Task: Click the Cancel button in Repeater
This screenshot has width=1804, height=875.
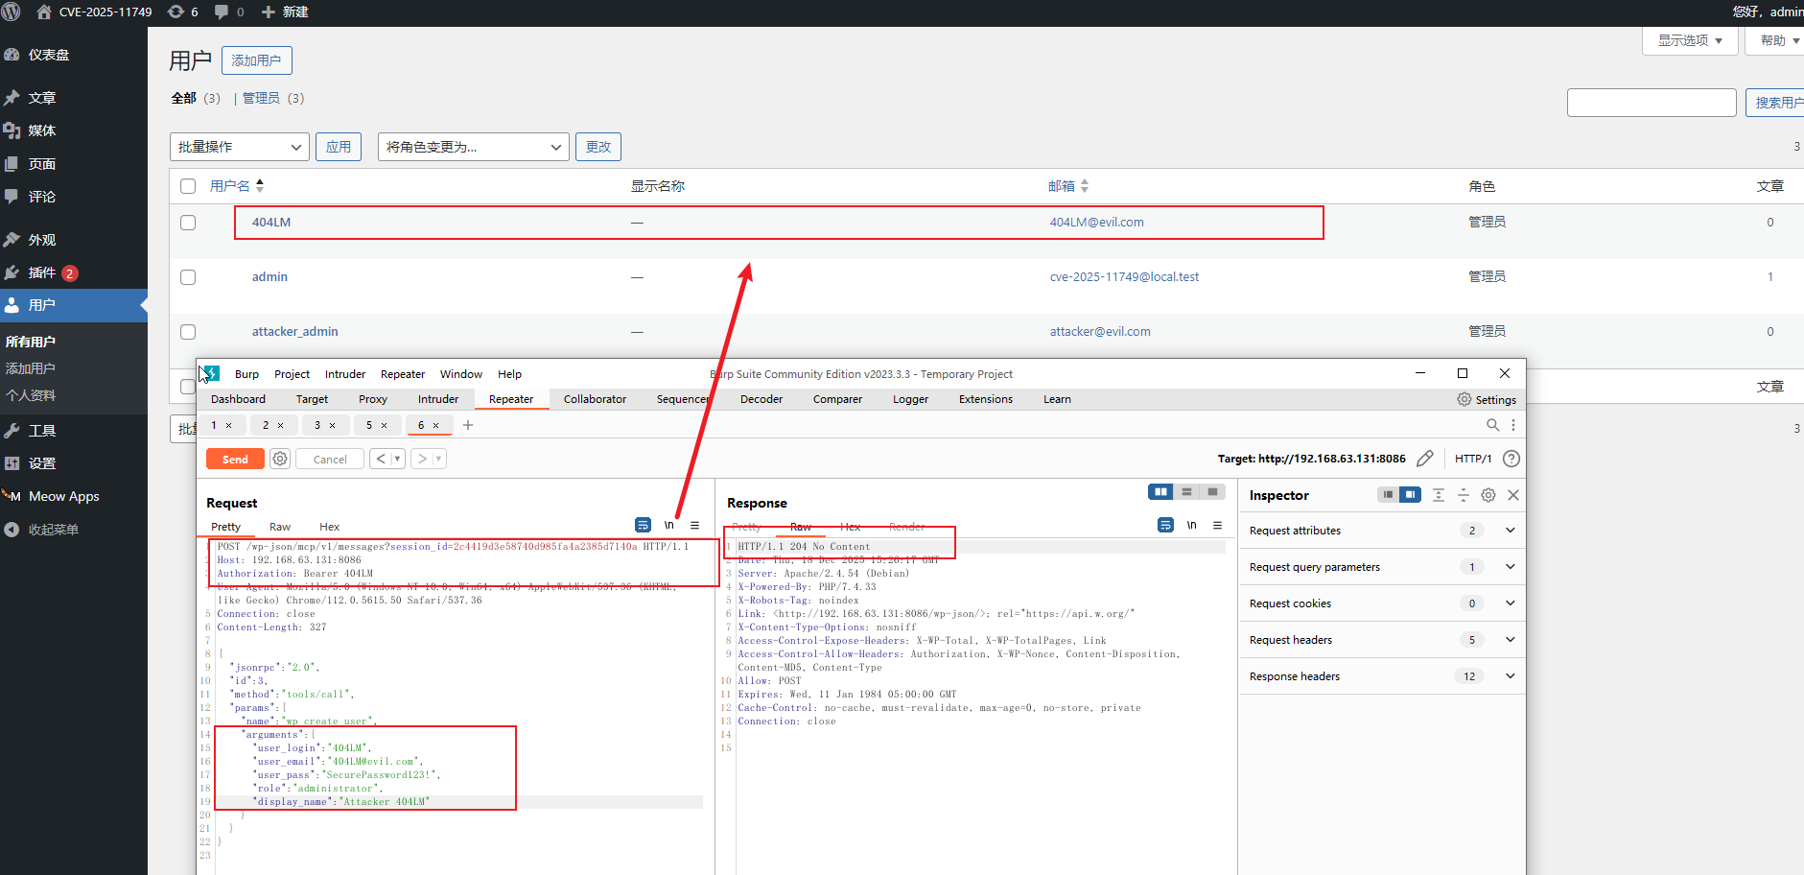Action: 330,459
